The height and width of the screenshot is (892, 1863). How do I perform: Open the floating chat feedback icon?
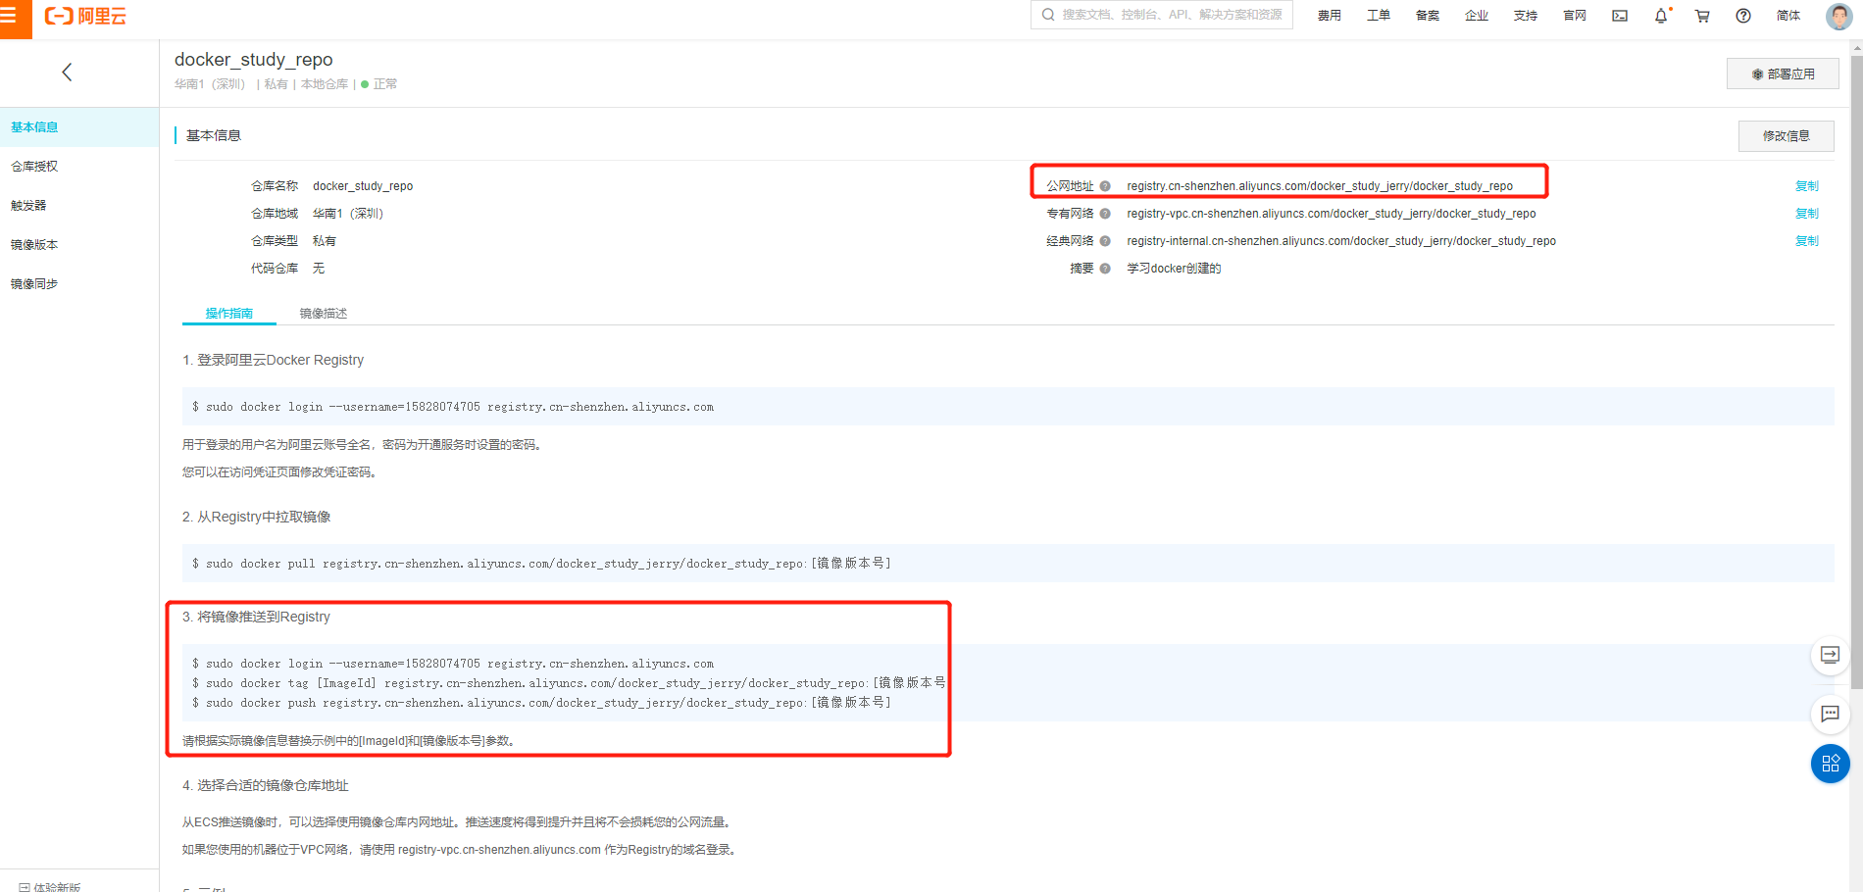point(1830,714)
